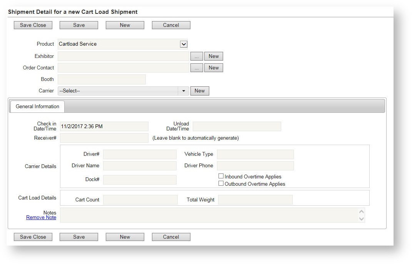Open the Order Contact lookup browse button

[x=197, y=68]
